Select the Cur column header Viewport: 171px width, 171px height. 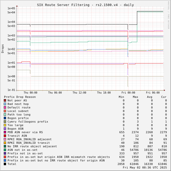pos(164,97)
